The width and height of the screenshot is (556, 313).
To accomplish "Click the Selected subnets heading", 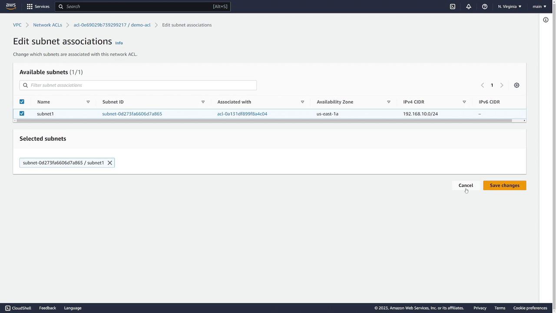I will (x=43, y=139).
